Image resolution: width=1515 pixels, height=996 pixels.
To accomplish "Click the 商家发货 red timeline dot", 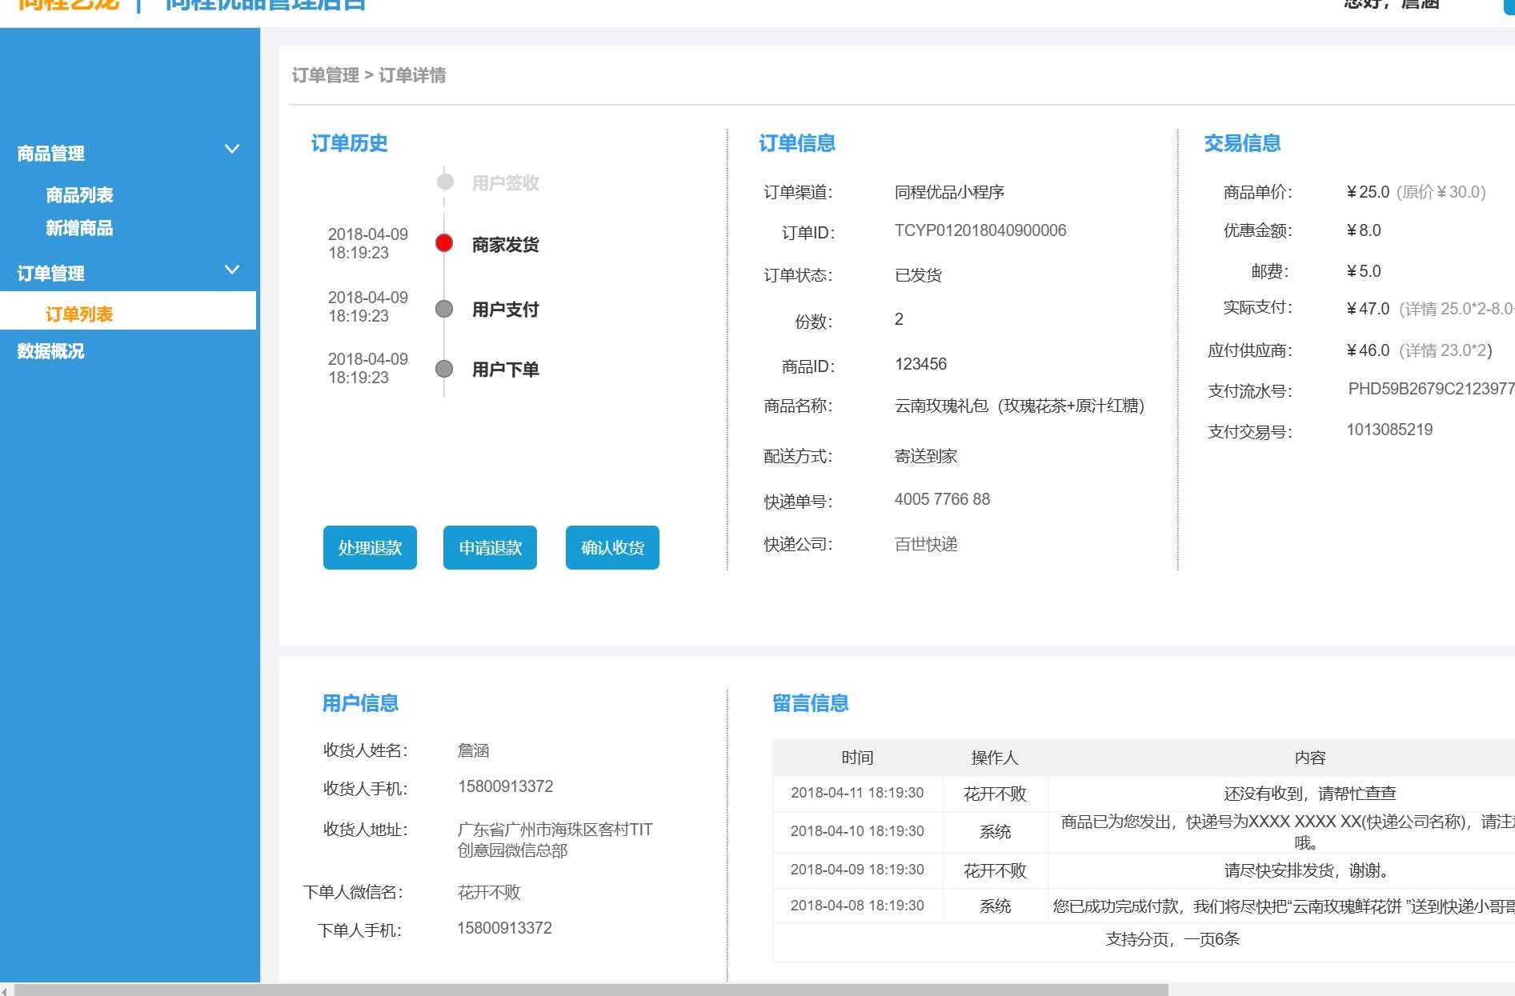I will point(445,243).
